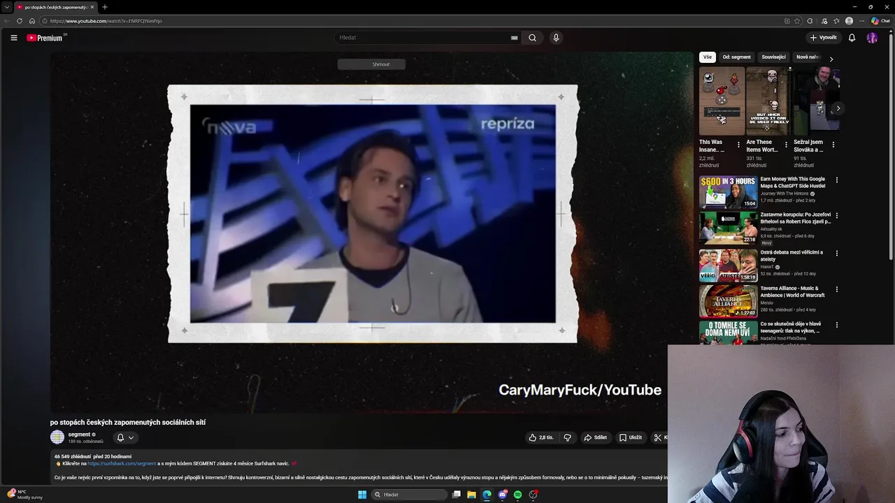Close the current YouTube tab
Image resolution: width=895 pixels, height=503 pixels.
[92, 7]
